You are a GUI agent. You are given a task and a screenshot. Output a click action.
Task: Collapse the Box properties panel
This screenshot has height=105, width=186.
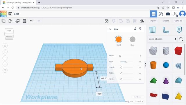coord(110,29)
